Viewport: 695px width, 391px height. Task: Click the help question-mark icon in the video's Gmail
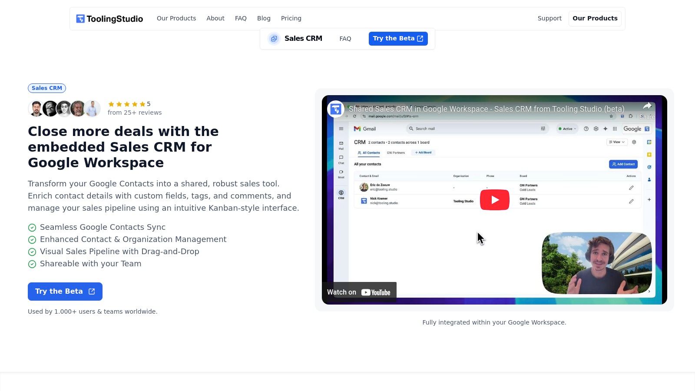point(586,129)
